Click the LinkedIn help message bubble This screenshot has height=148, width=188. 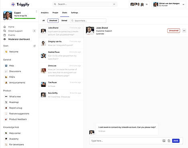click(127, 129)
